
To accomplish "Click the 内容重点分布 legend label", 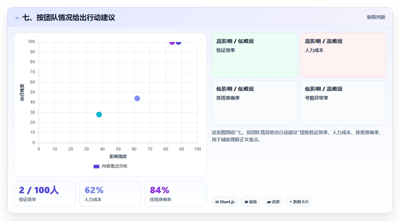I will tap(114, 166).
